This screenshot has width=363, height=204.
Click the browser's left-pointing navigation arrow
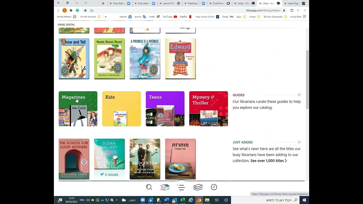pos(298,10)
